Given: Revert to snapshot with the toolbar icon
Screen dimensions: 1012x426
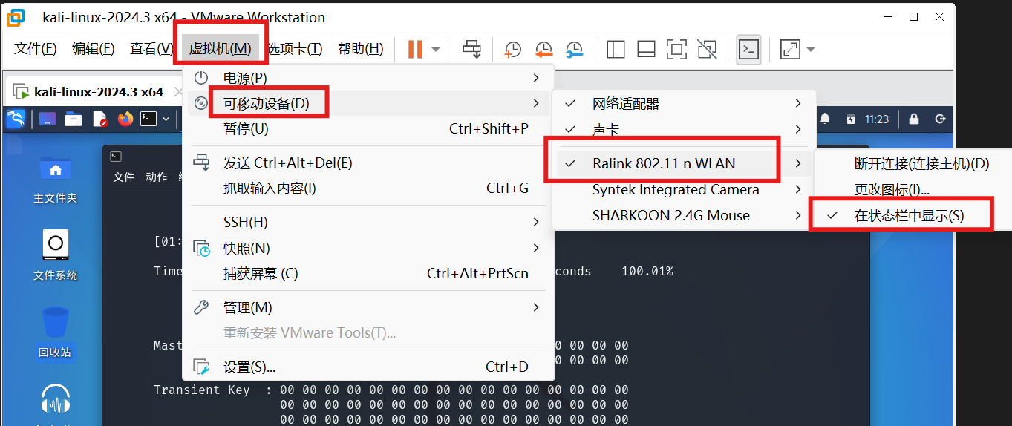Looking at the screenshot, I should coord(543,49).
